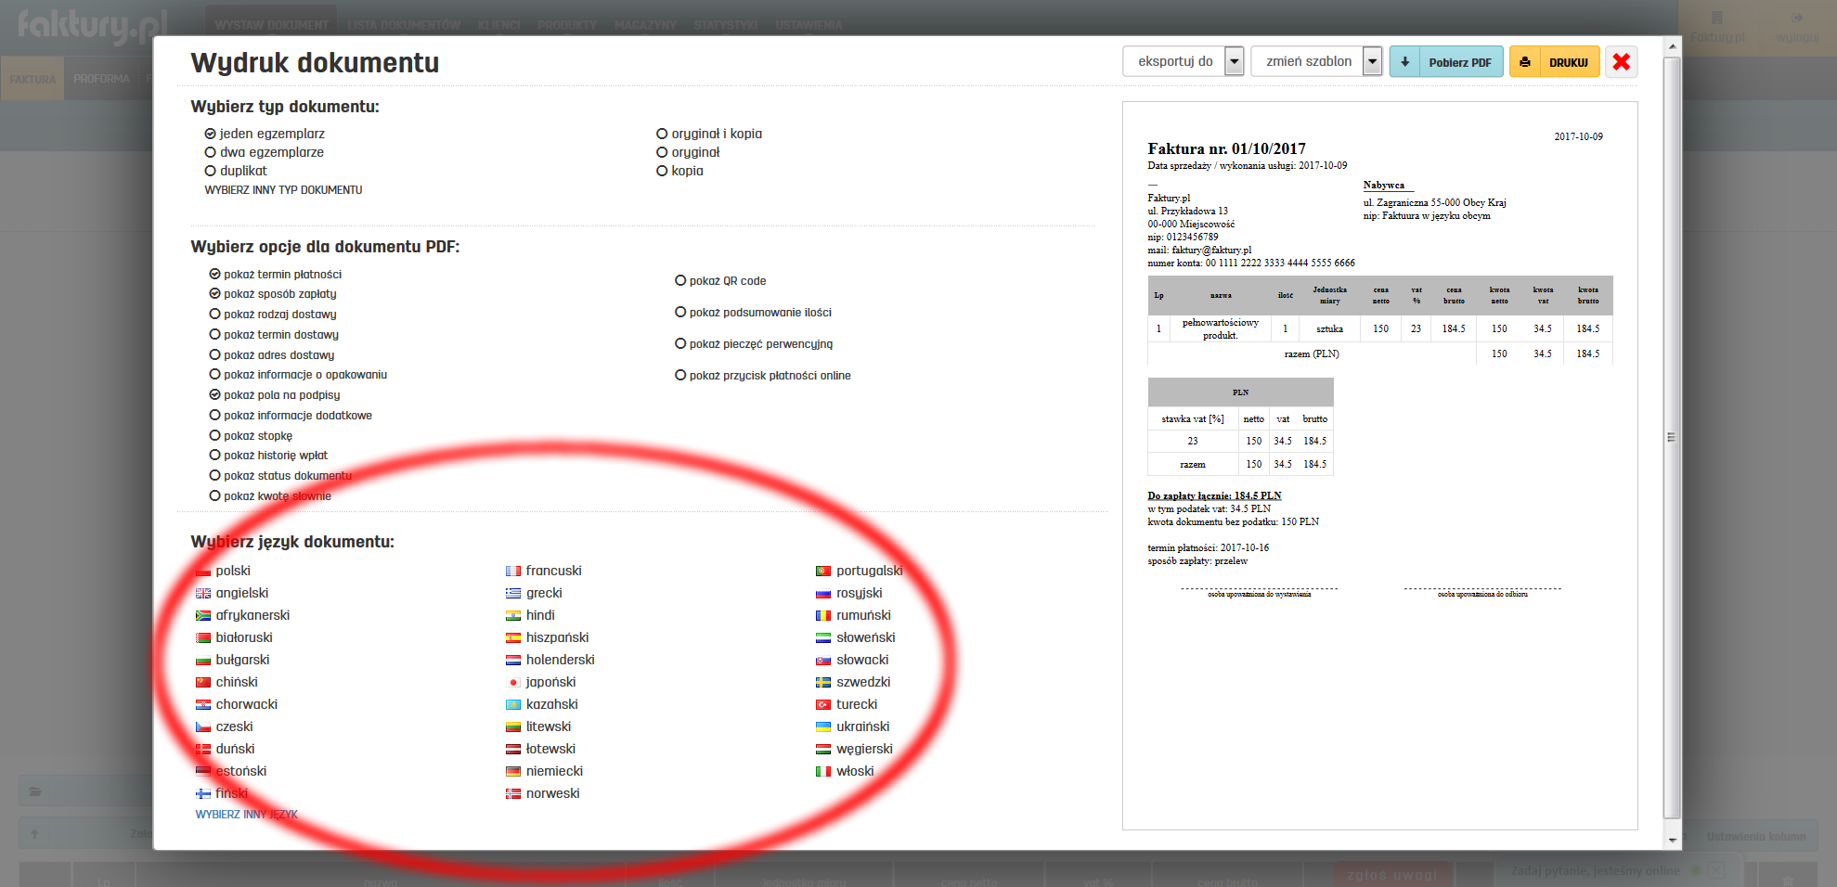Viewport: 1837px width, 887px height.
Task: Choose the Japanese flag icon
Action: click(513, 682)
